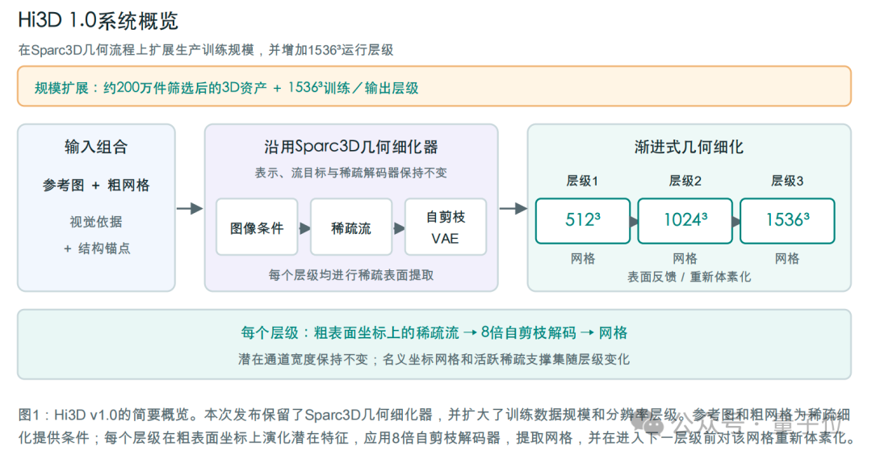Select the text "每个层级均进行稀疏表面提取"
The height and width of the screenshot is (459, 872).
click(x=351, y=275)
